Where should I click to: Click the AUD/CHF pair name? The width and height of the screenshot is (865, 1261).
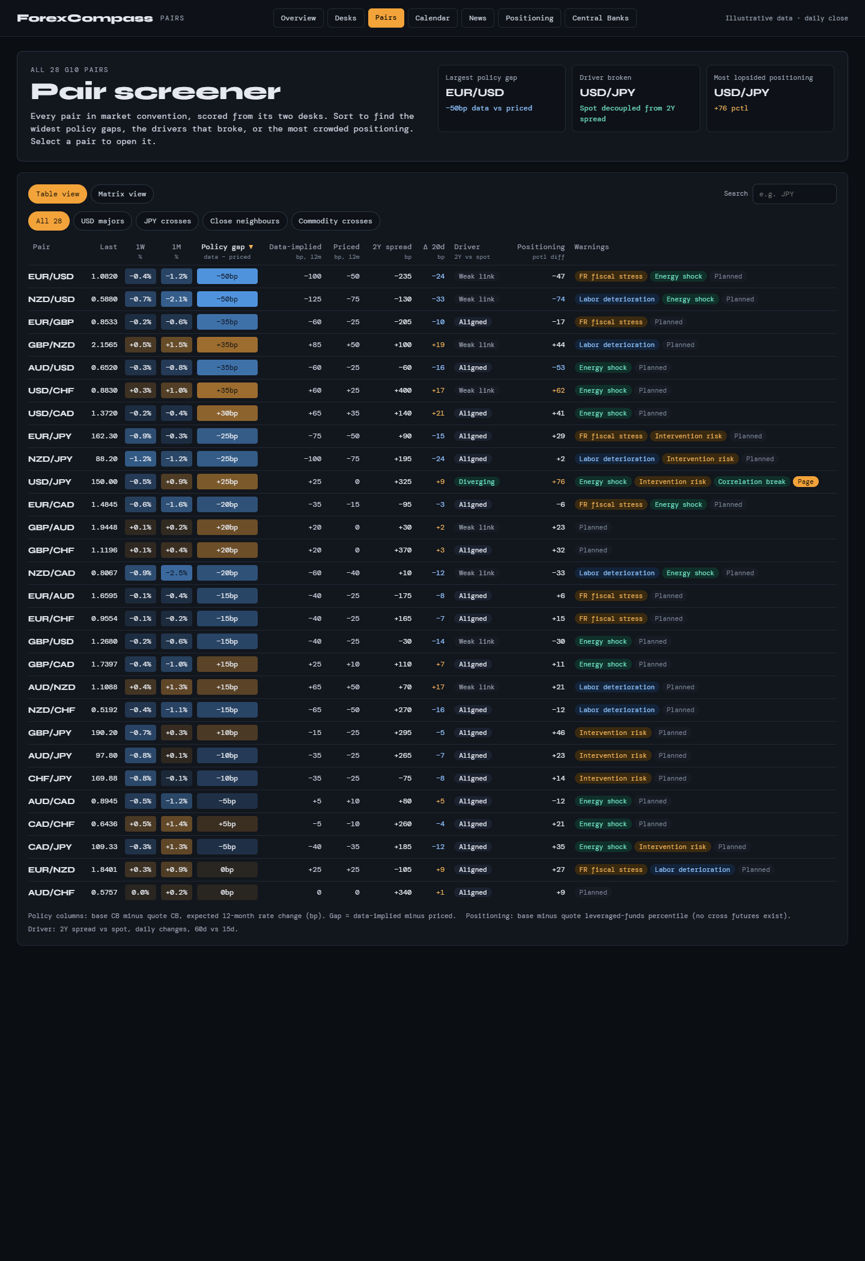pos(52,892)
